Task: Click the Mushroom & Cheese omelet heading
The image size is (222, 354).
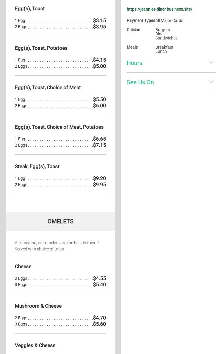Action: 38,306
